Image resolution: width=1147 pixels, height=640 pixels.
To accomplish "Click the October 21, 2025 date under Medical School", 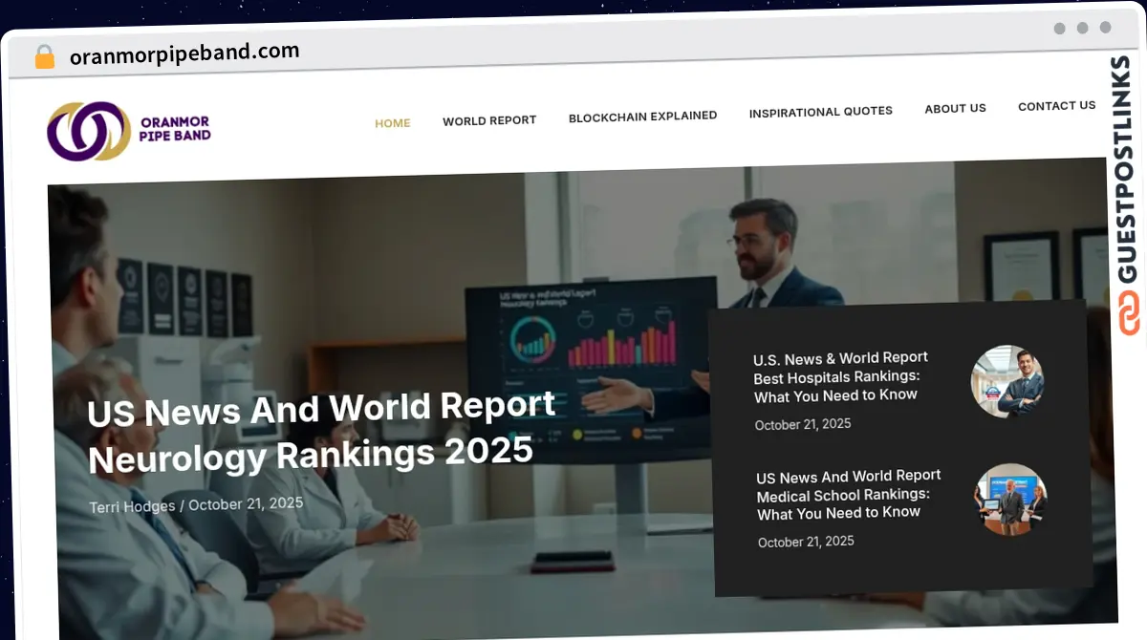I will click(806, 542).
